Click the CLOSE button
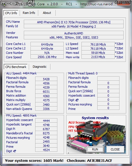132x166 pixels. point(115,149)
